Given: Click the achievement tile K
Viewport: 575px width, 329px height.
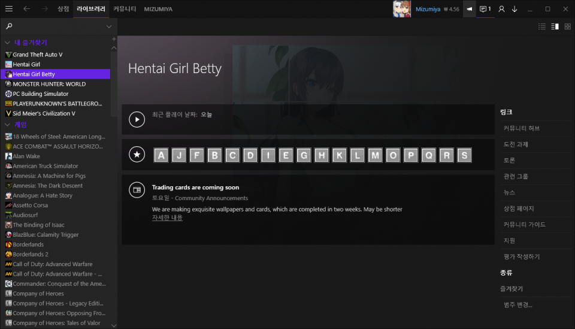Looking at the screenshot, I should tap(340, 155).
